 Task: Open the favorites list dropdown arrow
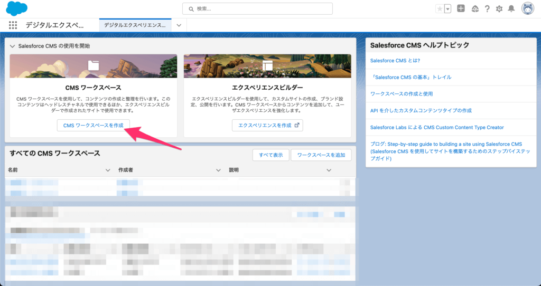point(447,8)
